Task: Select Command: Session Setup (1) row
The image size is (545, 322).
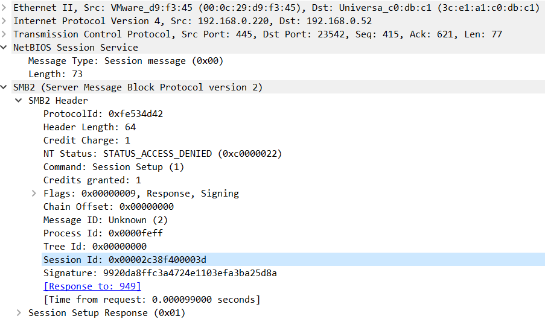Action: click(113, 167)
